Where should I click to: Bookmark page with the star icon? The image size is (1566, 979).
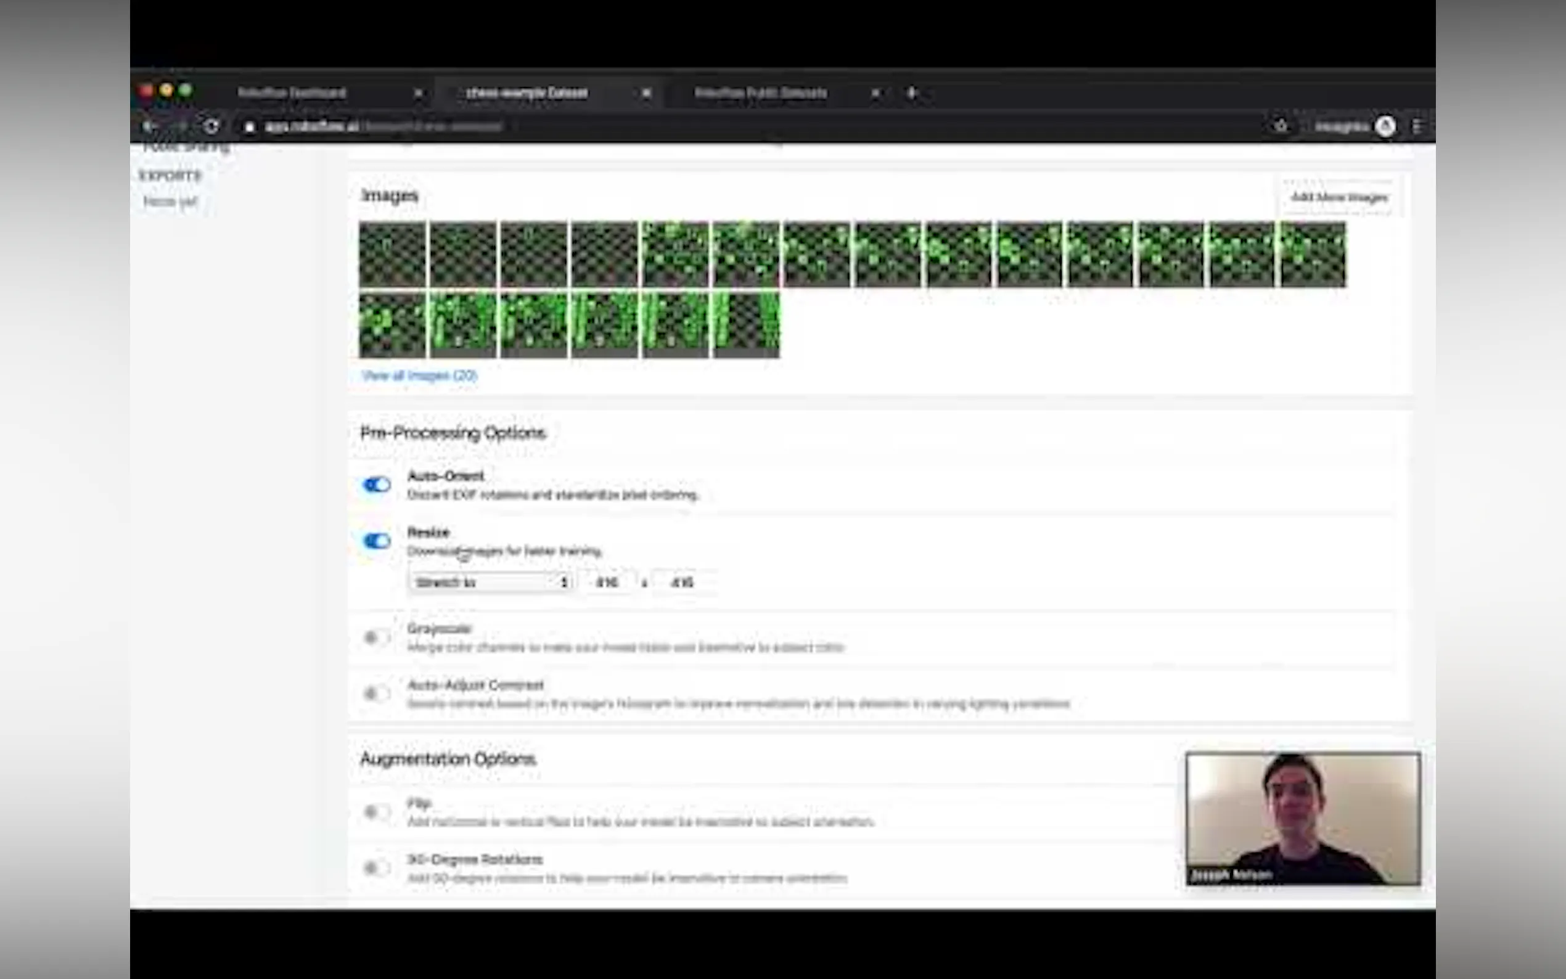tap(1281, 126)
